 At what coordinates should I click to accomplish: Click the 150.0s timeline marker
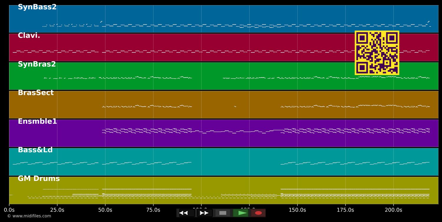click(x=297, y=210)
